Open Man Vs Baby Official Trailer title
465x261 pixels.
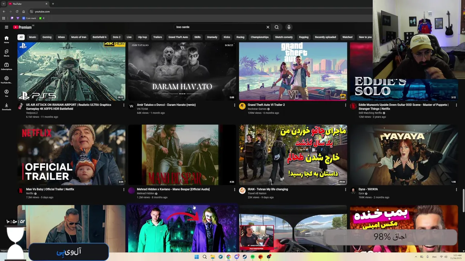[50, 189]
